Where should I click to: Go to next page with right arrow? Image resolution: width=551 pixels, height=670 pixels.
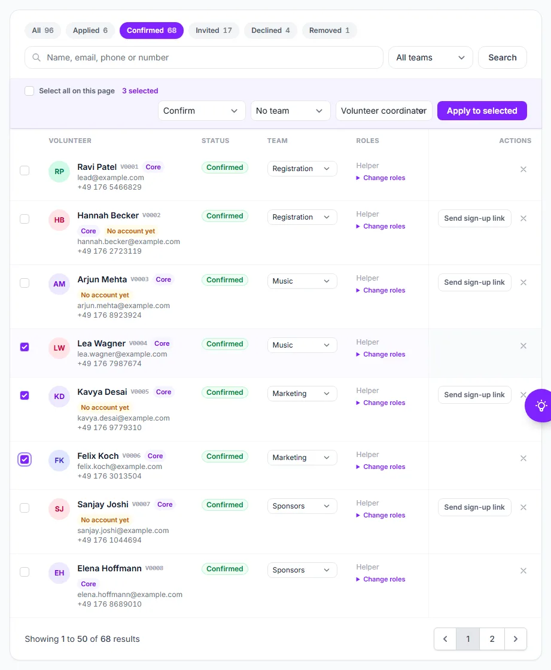coord(516,639)
